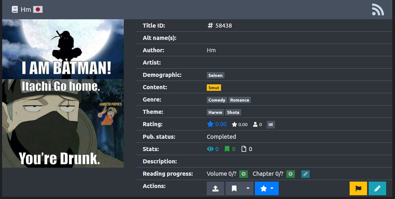Increment Chapter progress with plus button
The height and width of the screenshot is (199, 395).
coord(291,174)
